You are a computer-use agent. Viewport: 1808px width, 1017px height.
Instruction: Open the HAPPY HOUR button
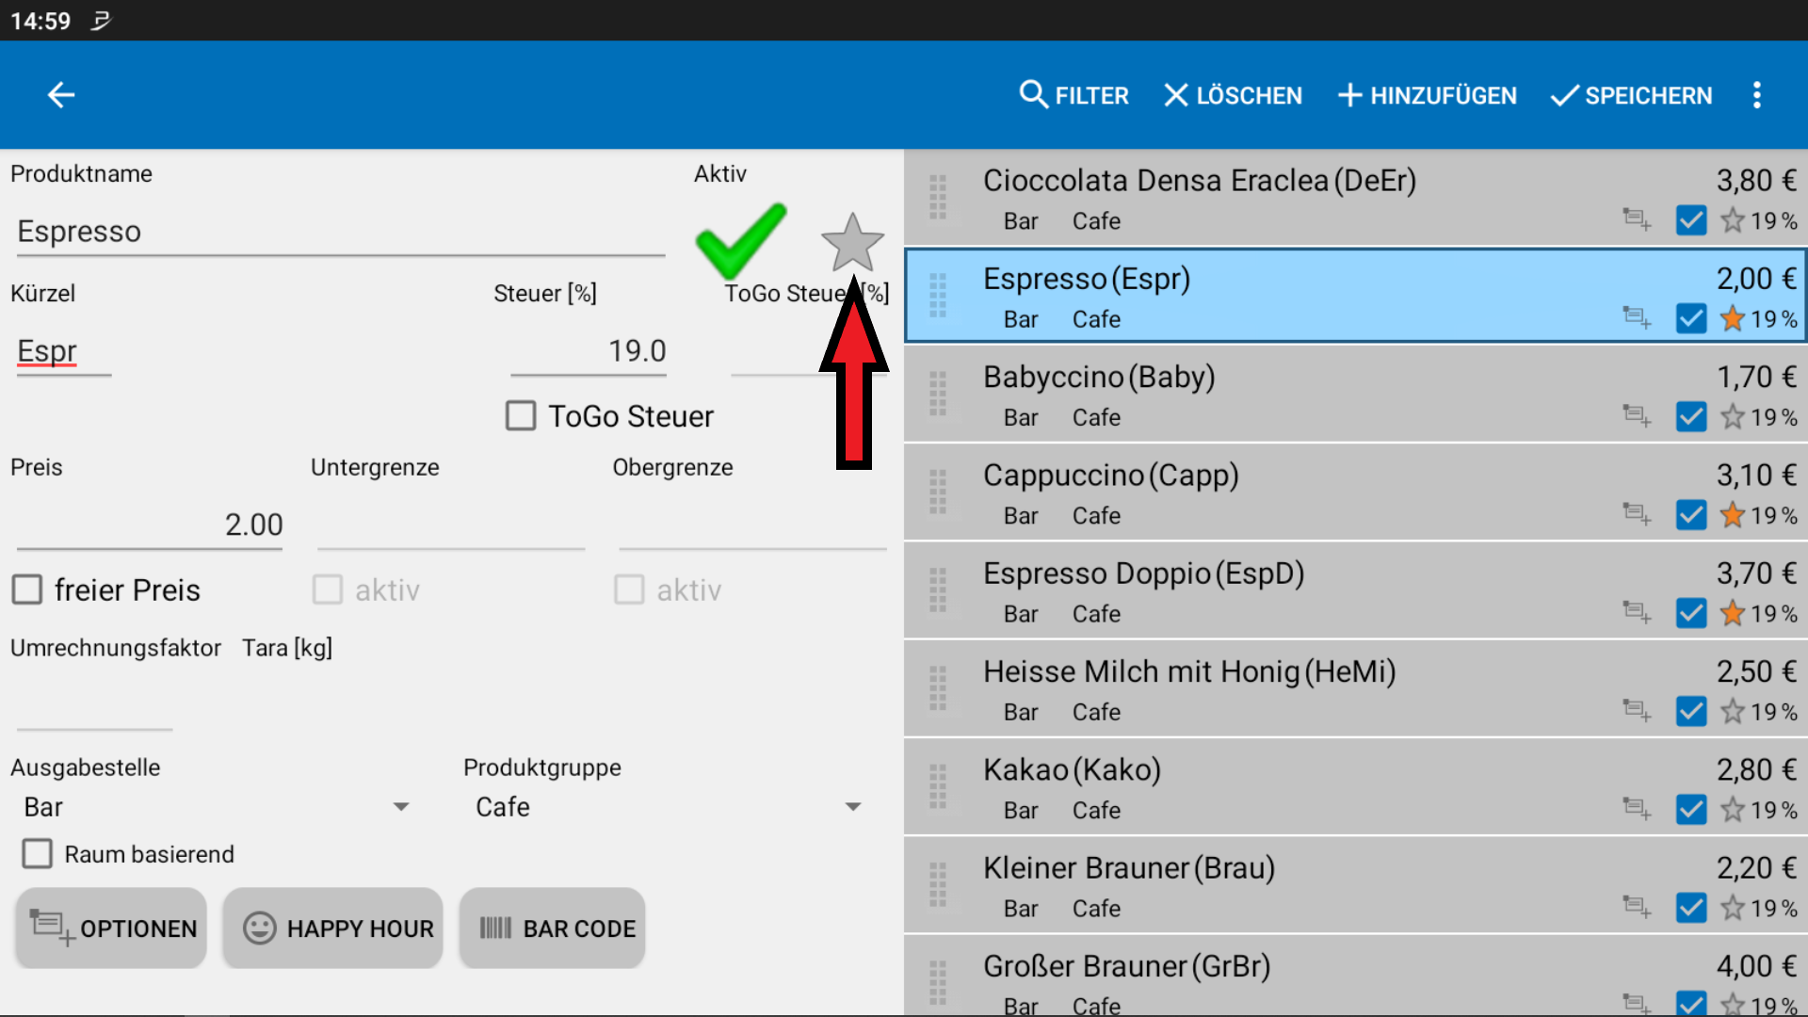(333, 928)
